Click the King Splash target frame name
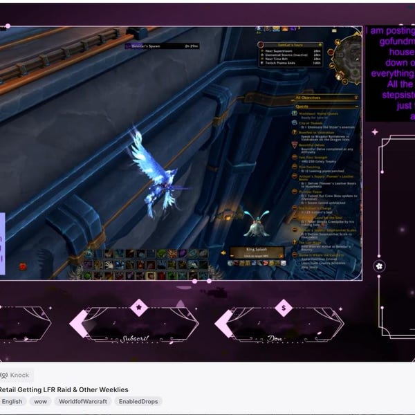The width and height of the screenshot is (415, 415). (257, 249)
